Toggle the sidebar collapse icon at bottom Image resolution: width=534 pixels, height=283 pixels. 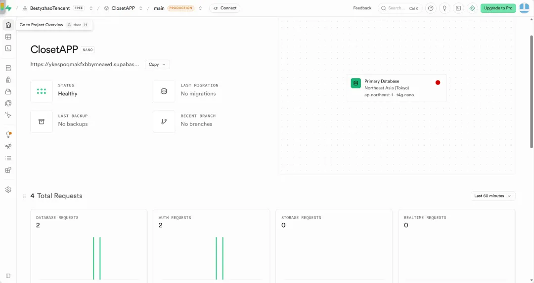coord(8,276)
